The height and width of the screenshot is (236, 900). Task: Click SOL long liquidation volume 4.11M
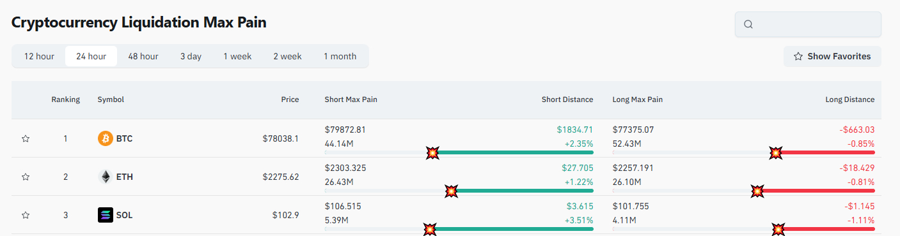624,220
